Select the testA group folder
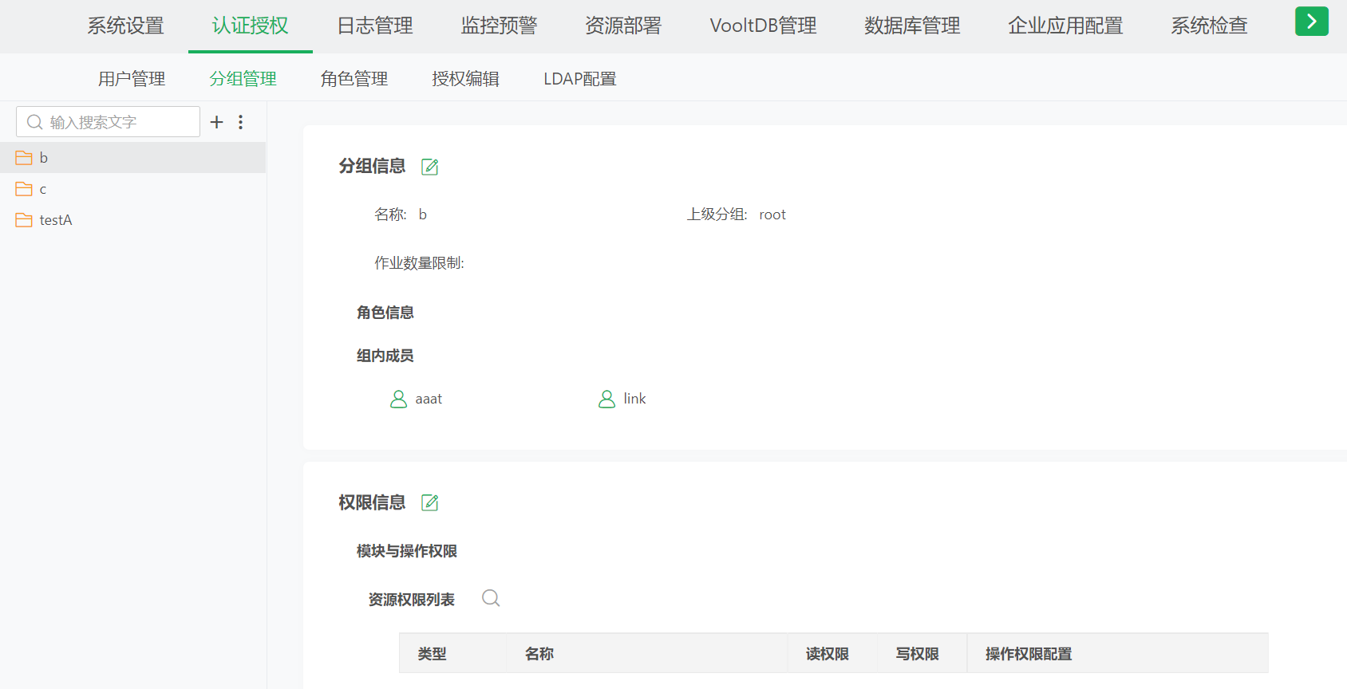The image size is (1347, 689). point(55,220)
